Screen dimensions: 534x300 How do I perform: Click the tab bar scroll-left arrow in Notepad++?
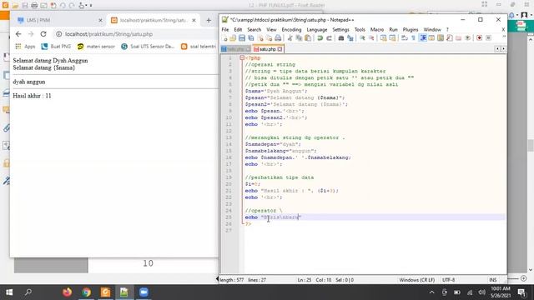pos(497,49)
